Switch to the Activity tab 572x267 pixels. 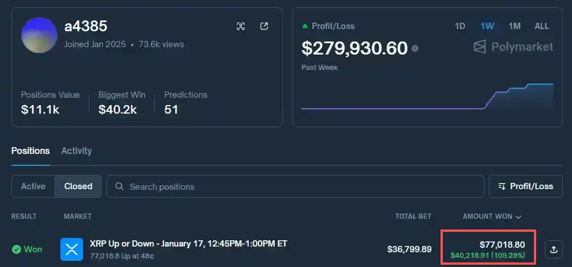click(76, 151)
